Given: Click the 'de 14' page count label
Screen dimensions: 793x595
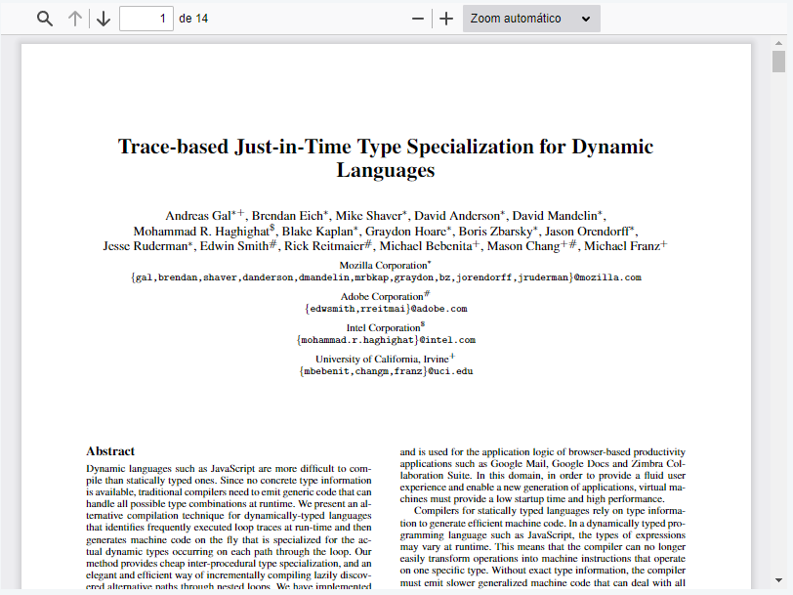Looking at the screenshot, I should coord(193,19).
